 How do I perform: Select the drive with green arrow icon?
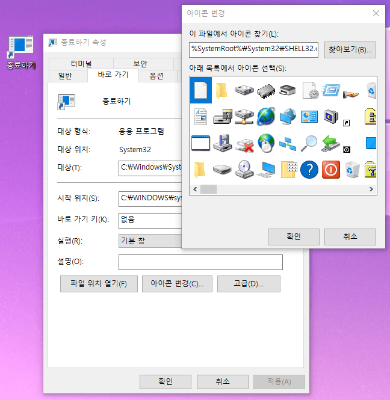pyautogui.click(x=330, y=144)
